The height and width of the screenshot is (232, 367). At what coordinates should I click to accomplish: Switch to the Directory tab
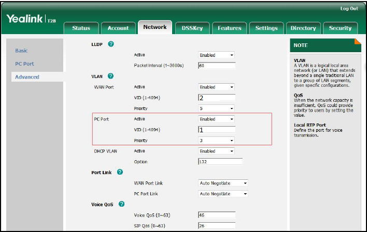tap(303, 28)
